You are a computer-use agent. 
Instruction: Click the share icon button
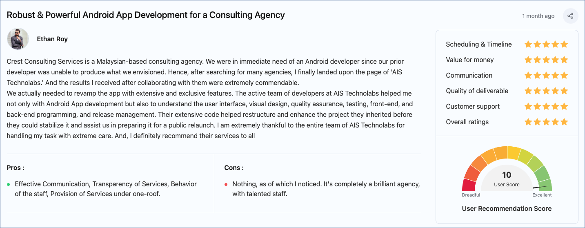570,16
